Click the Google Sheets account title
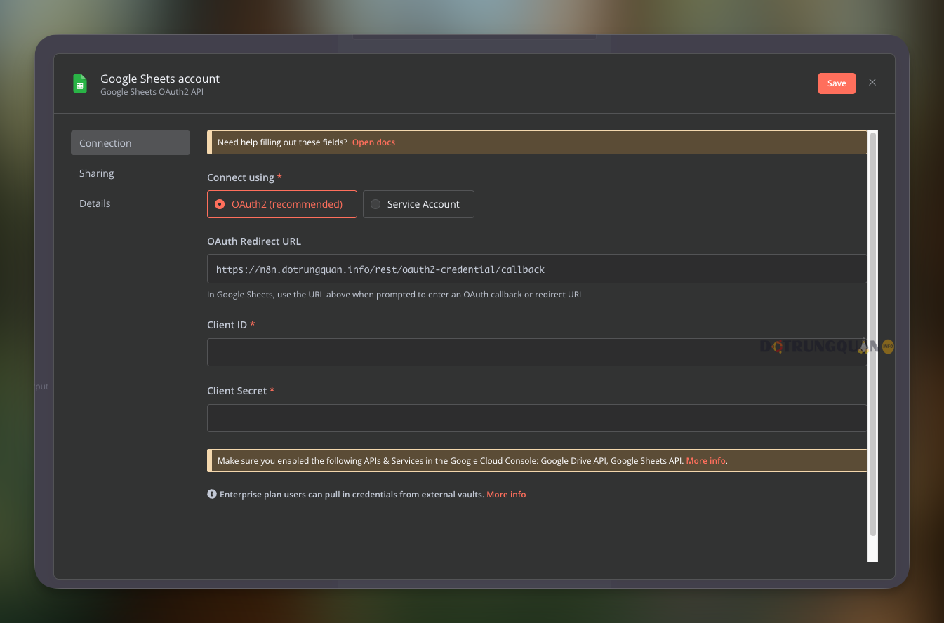944x623 pixels. tap(160, 79)
